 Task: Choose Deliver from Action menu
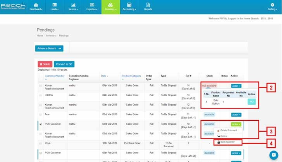pyautogui.click(x=228, y=136)
